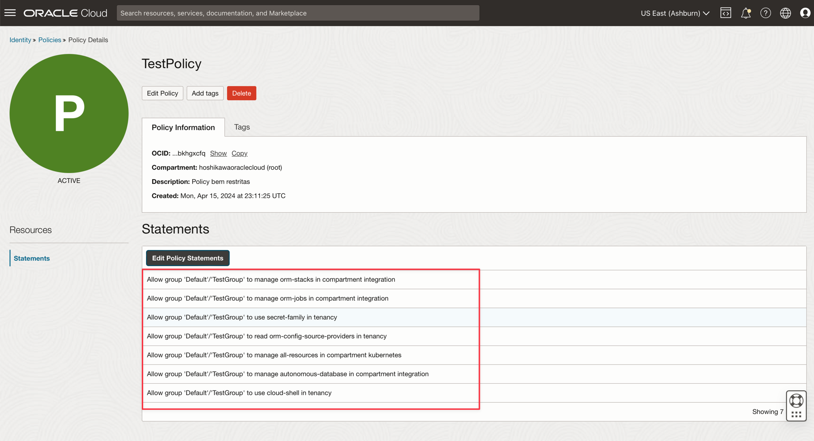The width and height of the screenshot is (814, 441).
Task: Click the Policy Details breadcrumb text
Action: point(88,40)
